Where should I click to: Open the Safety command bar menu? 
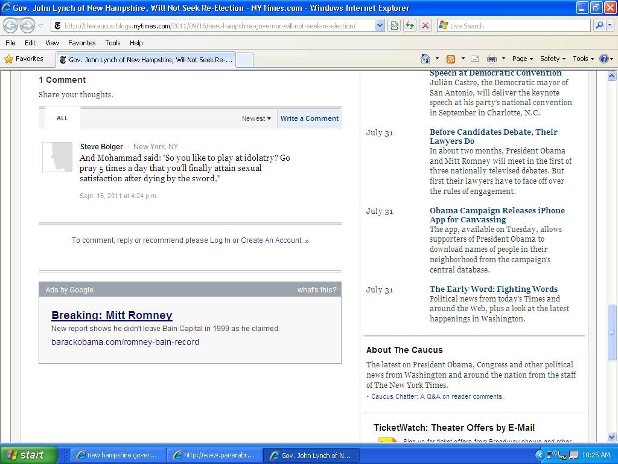point(553,59)
